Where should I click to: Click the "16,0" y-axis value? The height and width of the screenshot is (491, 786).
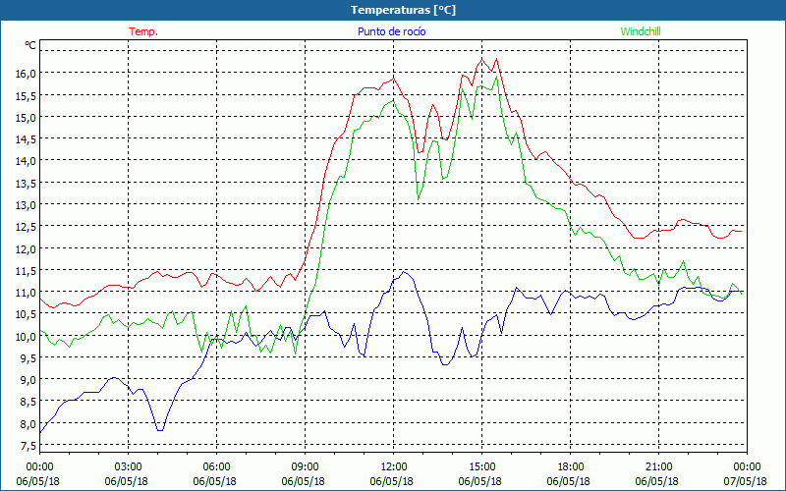[x=26, y=73]
